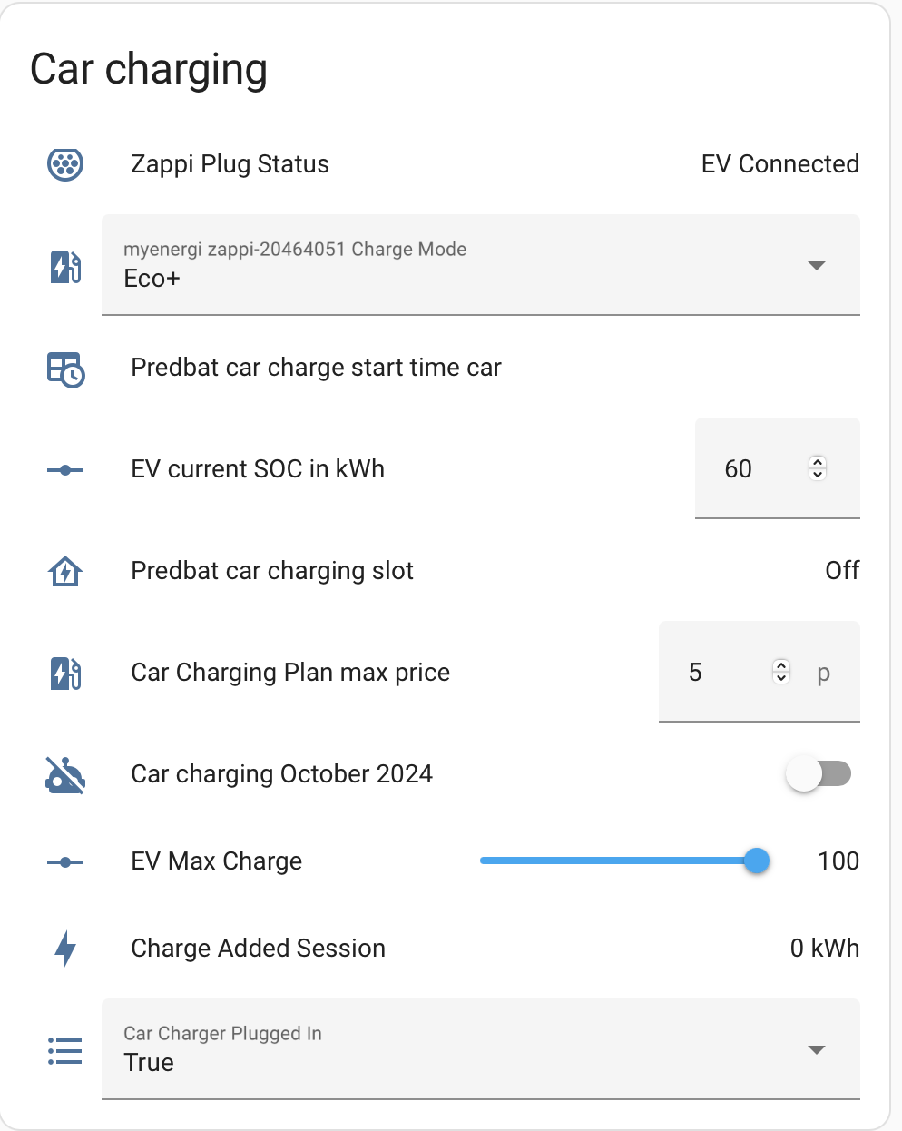Click the Car Charging Plan max price field
The image size is (902, 1131).
coord(760,672)
